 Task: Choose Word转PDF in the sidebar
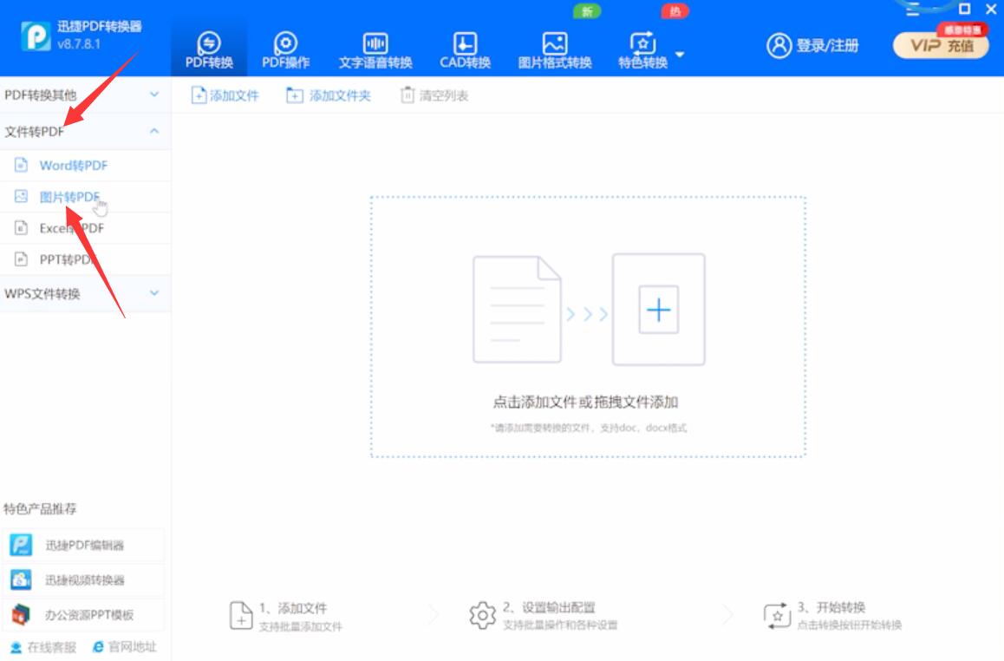(85, 165)
